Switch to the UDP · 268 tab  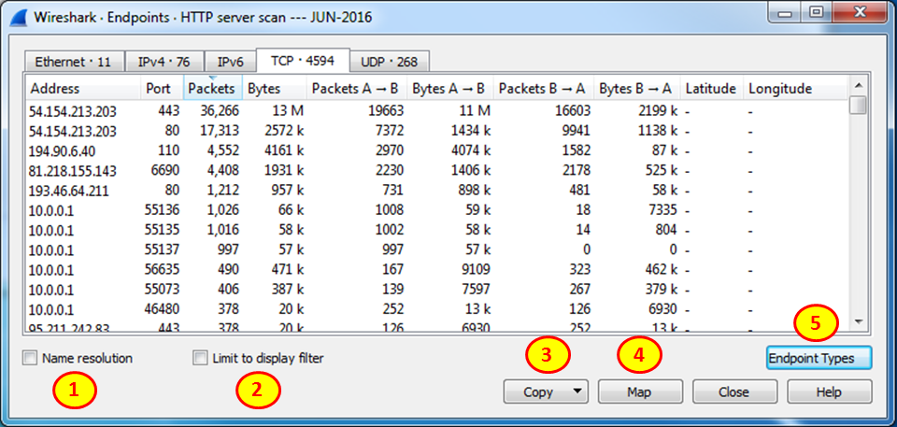(x=389, y=62)
